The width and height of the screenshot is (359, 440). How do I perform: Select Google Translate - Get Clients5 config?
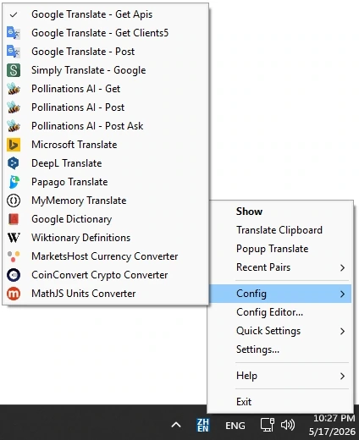point(106,33)
